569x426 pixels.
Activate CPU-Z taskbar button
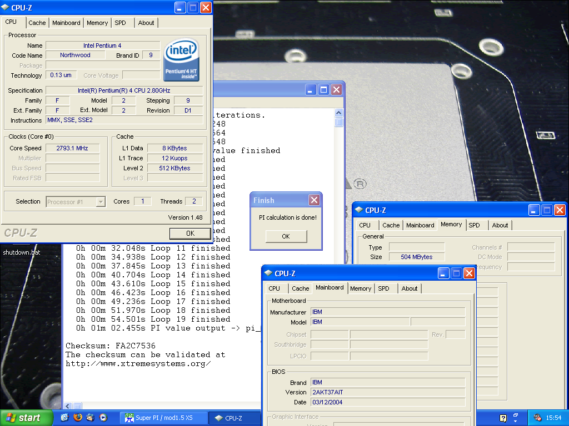(x=236, y=418)
